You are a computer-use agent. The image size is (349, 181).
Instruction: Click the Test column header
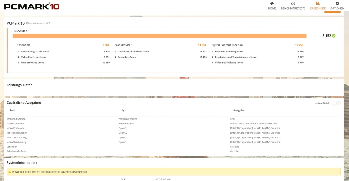pyautogui.click(x=12, y=110)
